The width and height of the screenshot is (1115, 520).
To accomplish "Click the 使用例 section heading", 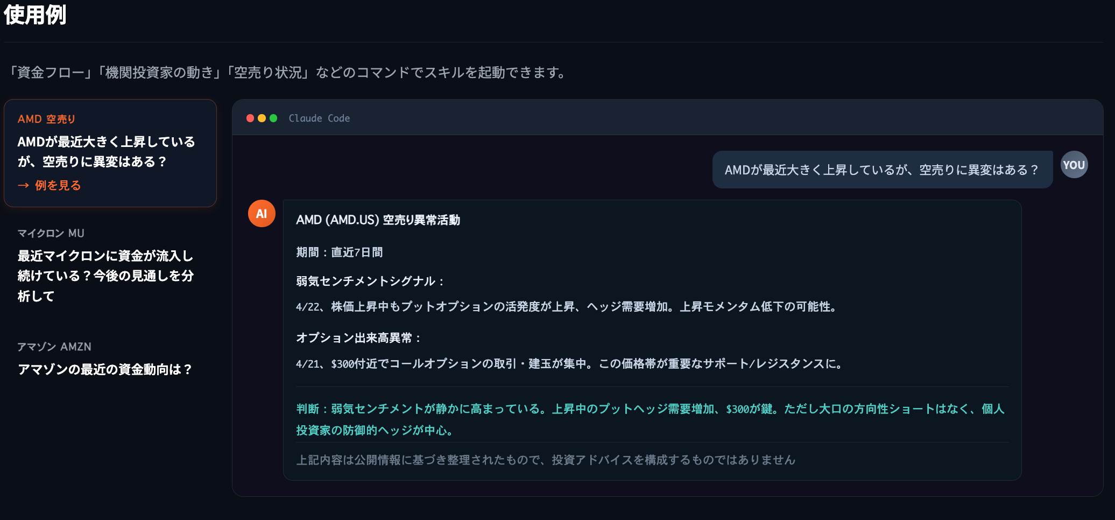I will click(x=35, y=15).
